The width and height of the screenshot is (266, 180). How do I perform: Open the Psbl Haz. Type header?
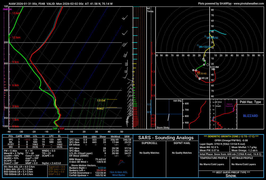(250, 102)
